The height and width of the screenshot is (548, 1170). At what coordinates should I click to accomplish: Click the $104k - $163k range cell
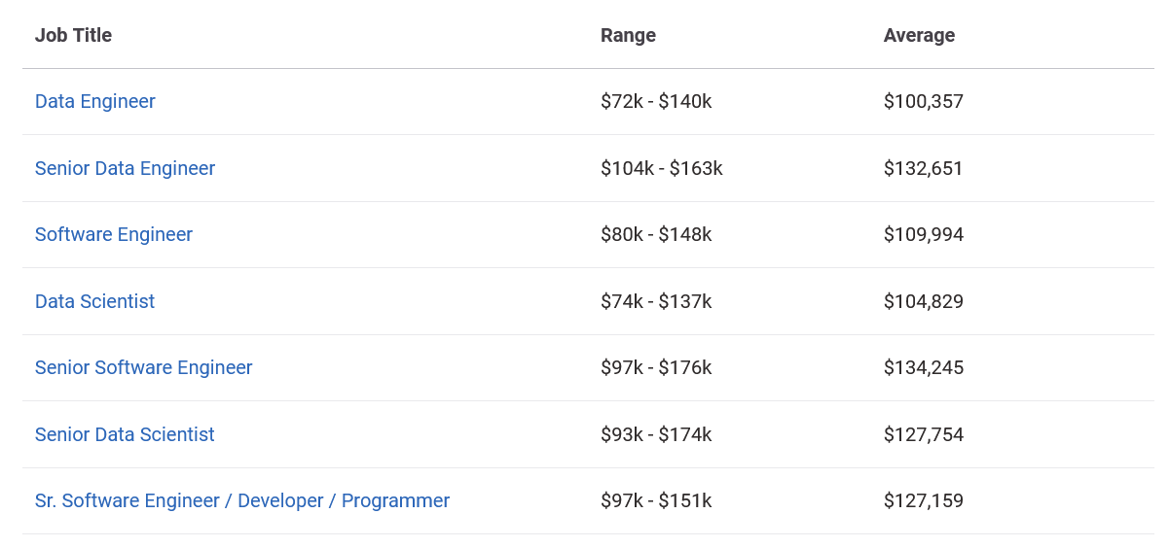click(x=661, y=168)
